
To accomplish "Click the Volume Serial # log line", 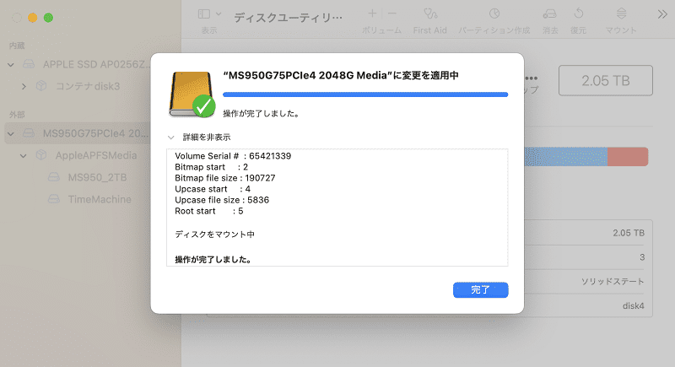I will pos(233,156).
